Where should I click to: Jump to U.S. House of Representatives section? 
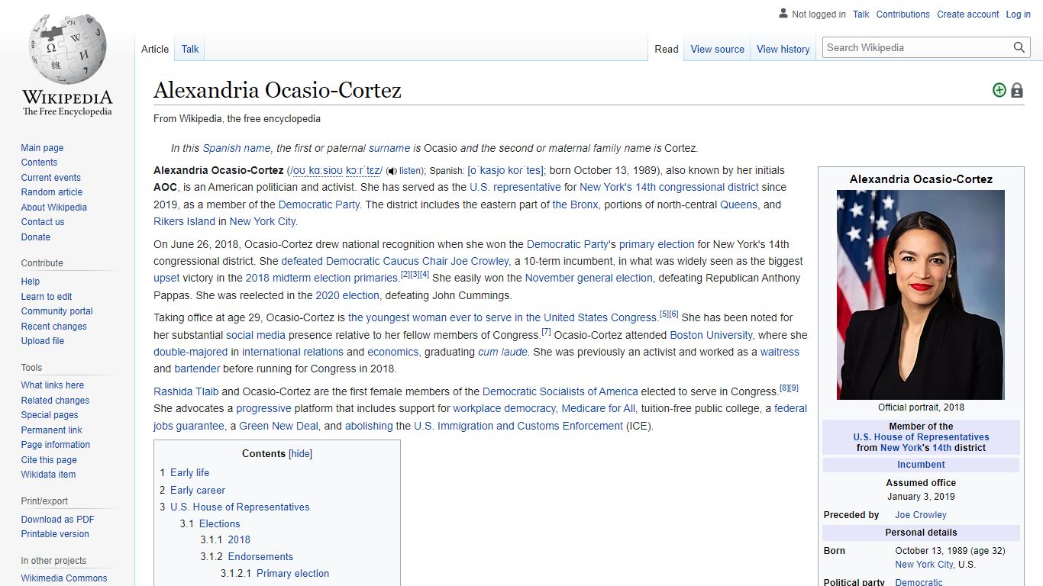pos(240,507)
